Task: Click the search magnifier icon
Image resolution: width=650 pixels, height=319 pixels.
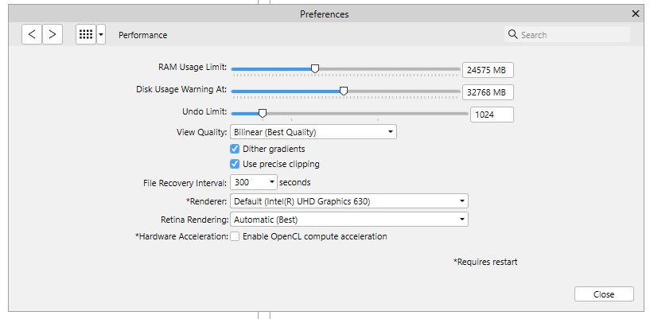Action: [x=513, y=34]
